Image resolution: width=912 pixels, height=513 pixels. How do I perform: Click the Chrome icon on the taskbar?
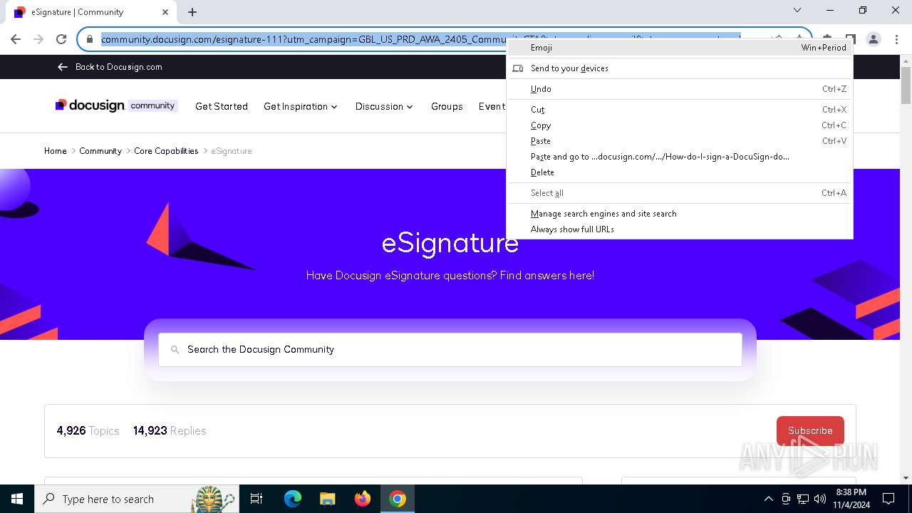398,499
